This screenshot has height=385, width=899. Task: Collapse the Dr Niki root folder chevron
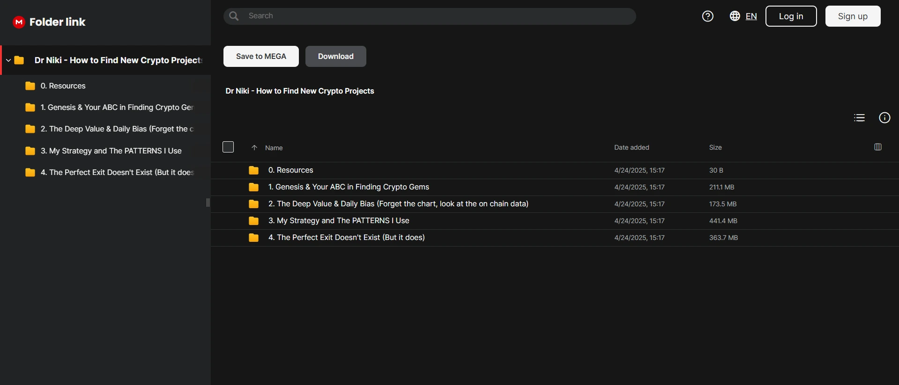(x=8, y=60)
